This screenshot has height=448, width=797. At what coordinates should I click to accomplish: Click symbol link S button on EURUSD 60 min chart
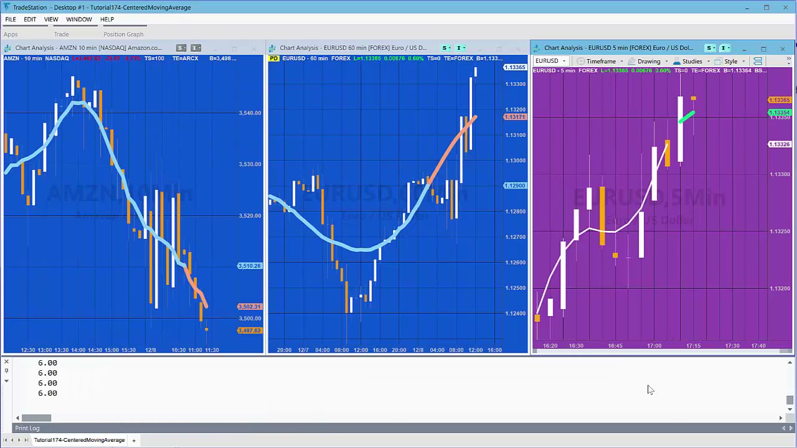click(x=445, y=48)
